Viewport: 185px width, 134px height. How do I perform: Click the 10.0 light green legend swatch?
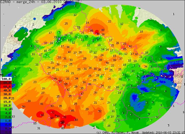pos(6,106)
